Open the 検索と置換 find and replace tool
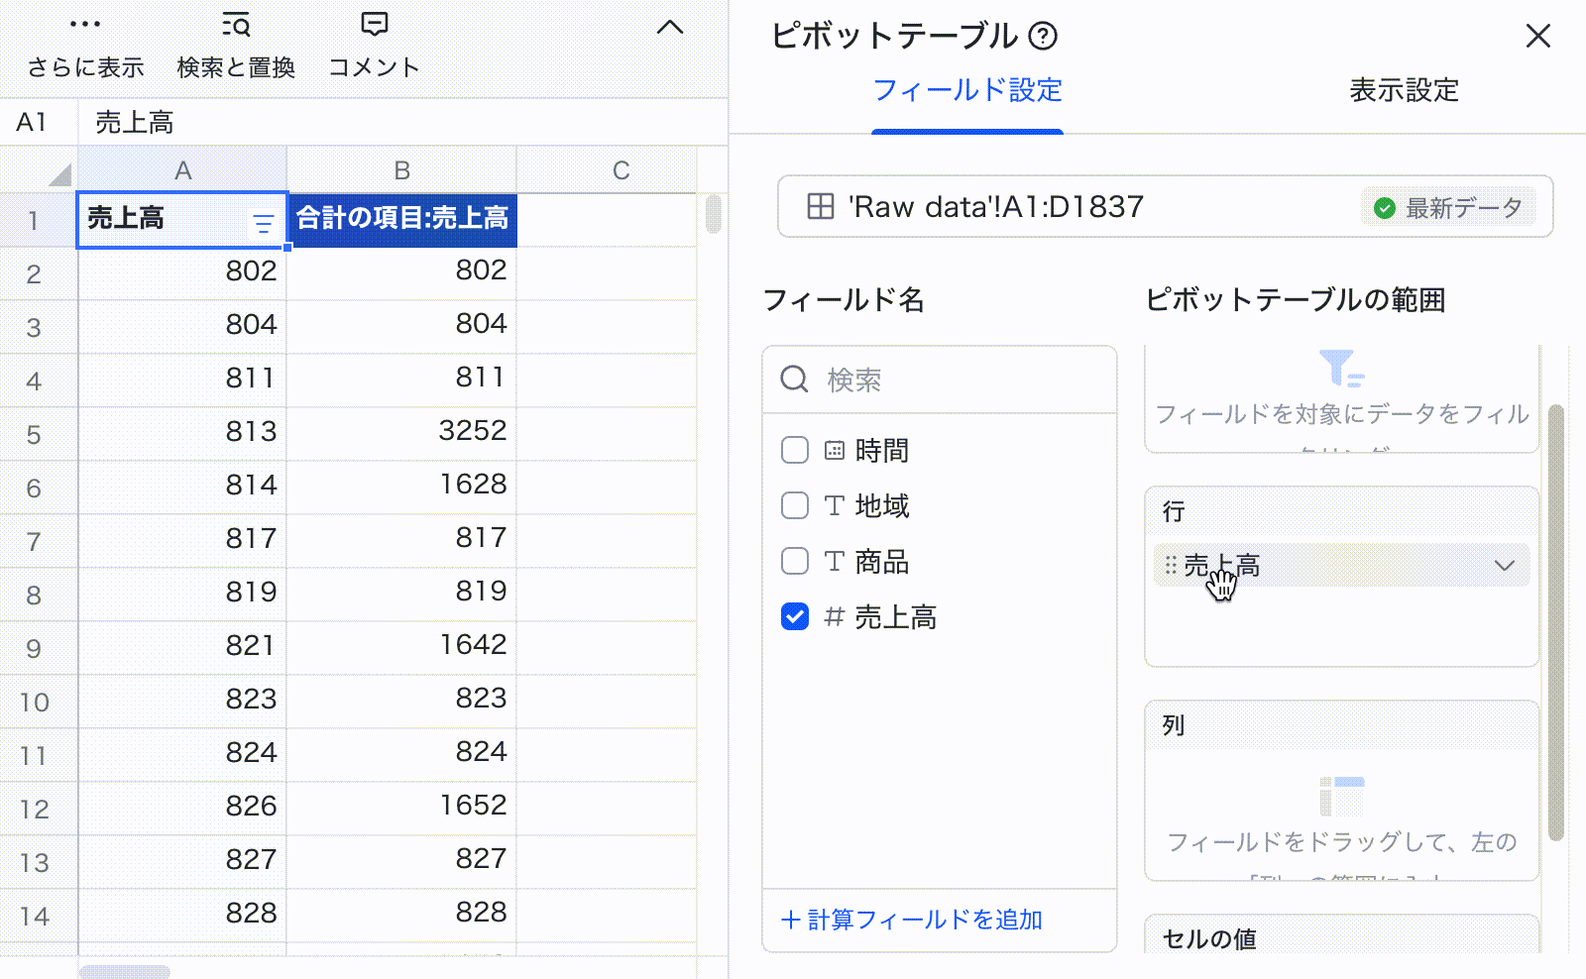This screenshot has height=979, width=1586. tap(236, 25)
